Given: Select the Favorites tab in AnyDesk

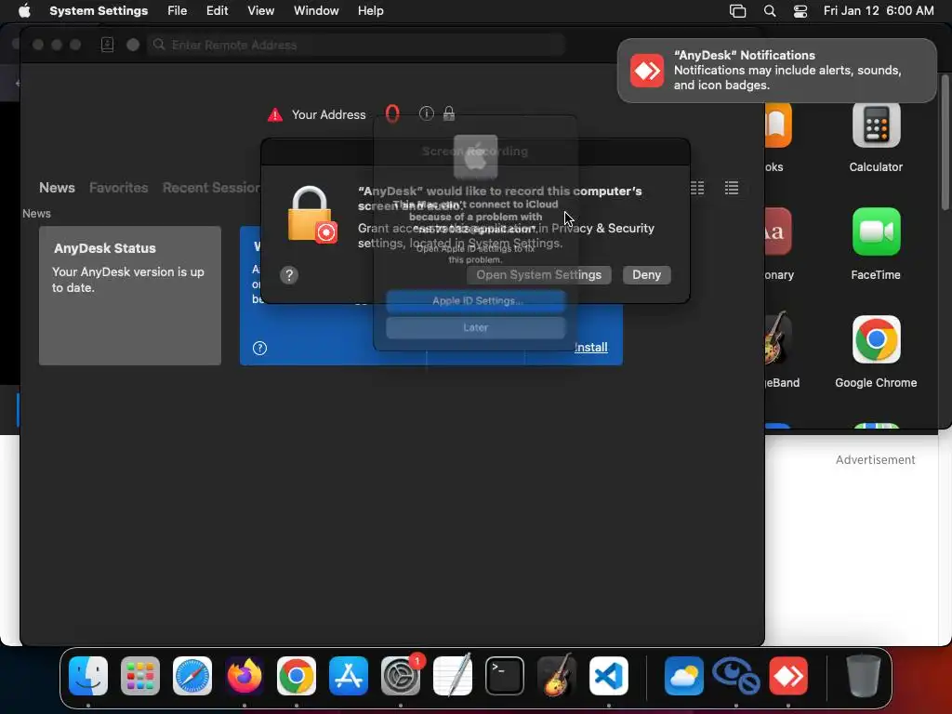Looking at the screenshot, I should 118,188.
